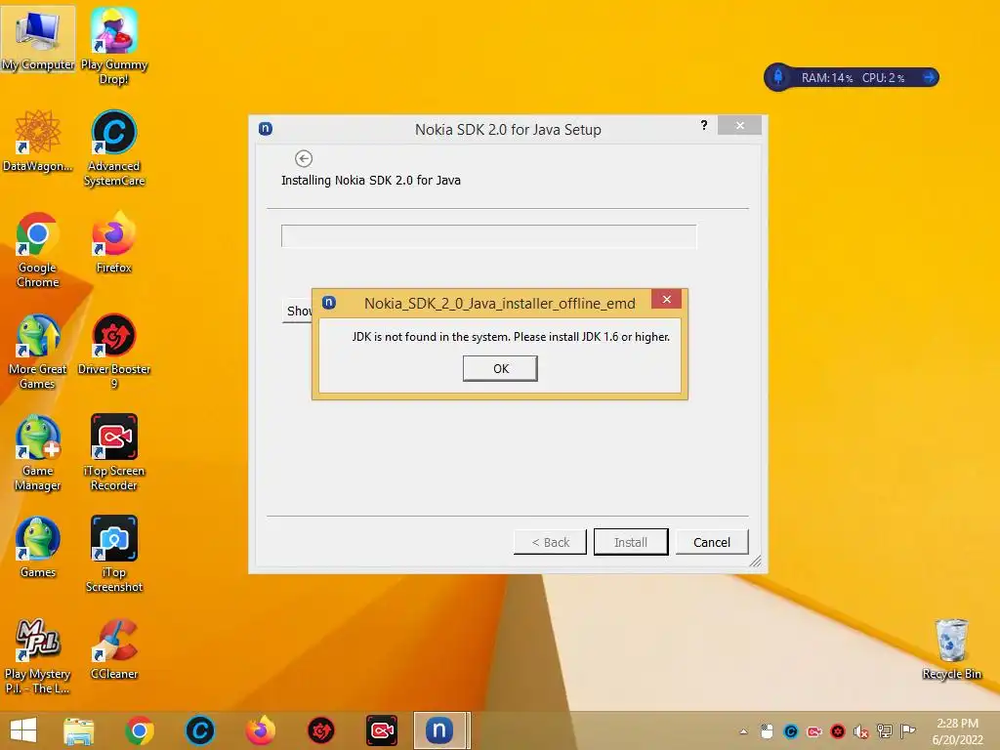Open iTop Screen Recorder from taskbar

(382, 730)
